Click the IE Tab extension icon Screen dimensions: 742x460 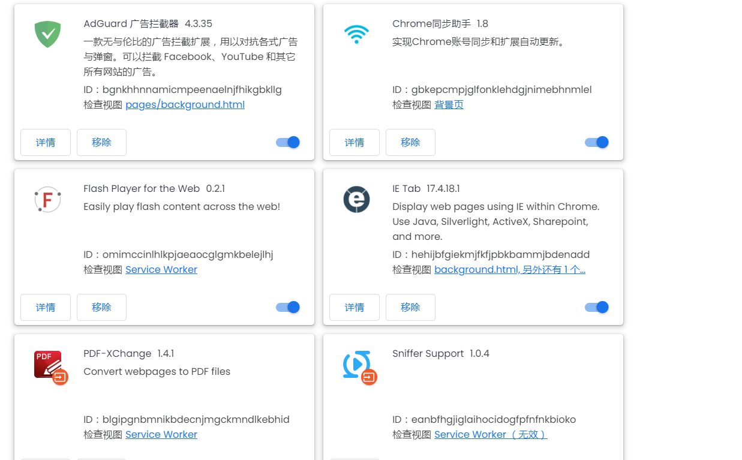click(356, 199)
